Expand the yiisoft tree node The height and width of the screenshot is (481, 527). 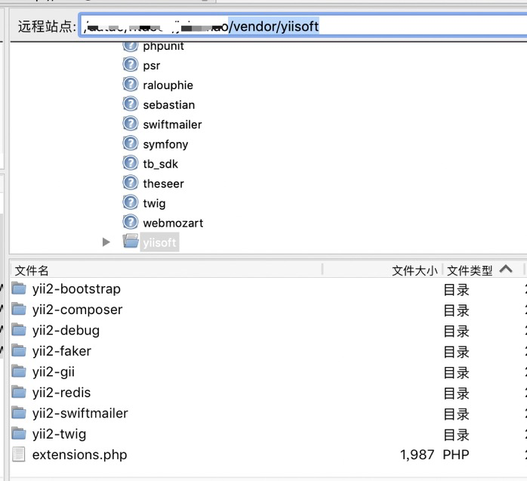coord(106,242)
